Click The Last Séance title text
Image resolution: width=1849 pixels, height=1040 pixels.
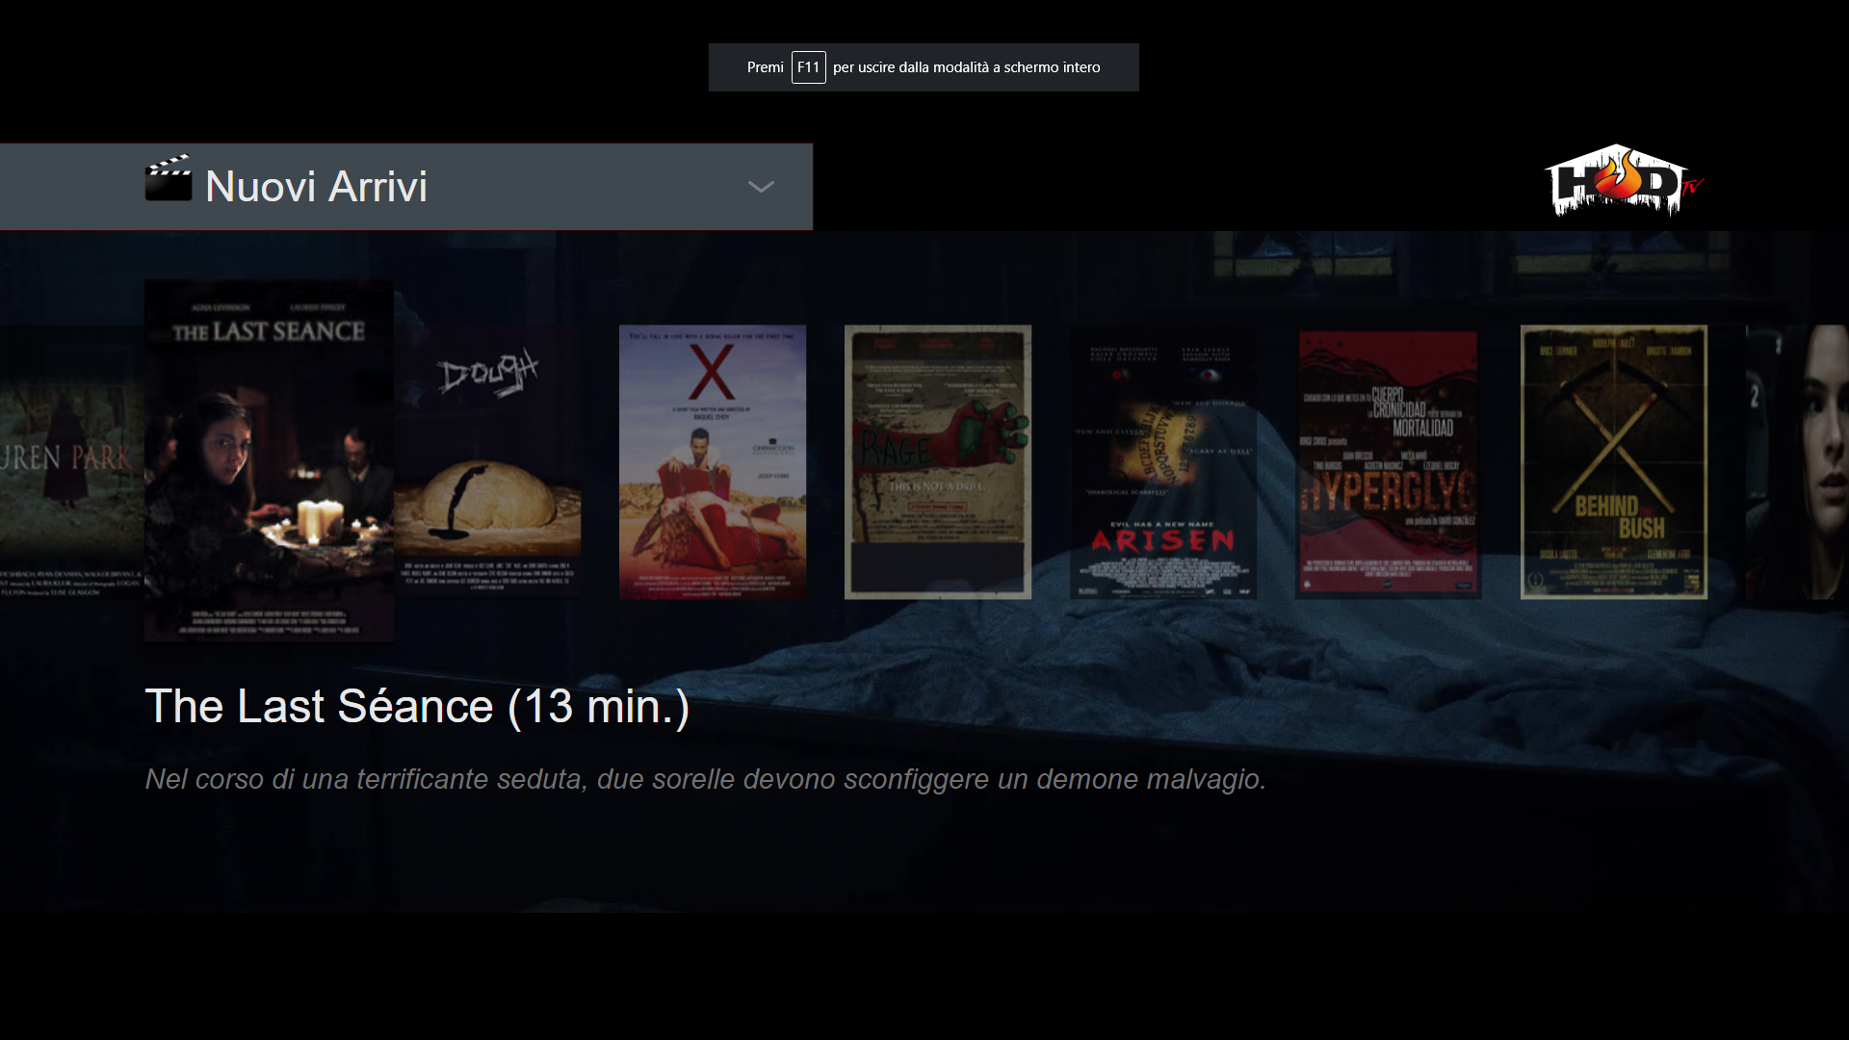pyautogui.click(x=416, y=706)
